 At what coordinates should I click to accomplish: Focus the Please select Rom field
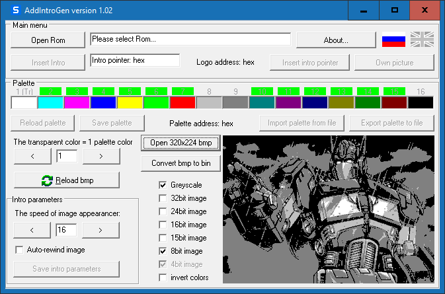tap(190, 39)
